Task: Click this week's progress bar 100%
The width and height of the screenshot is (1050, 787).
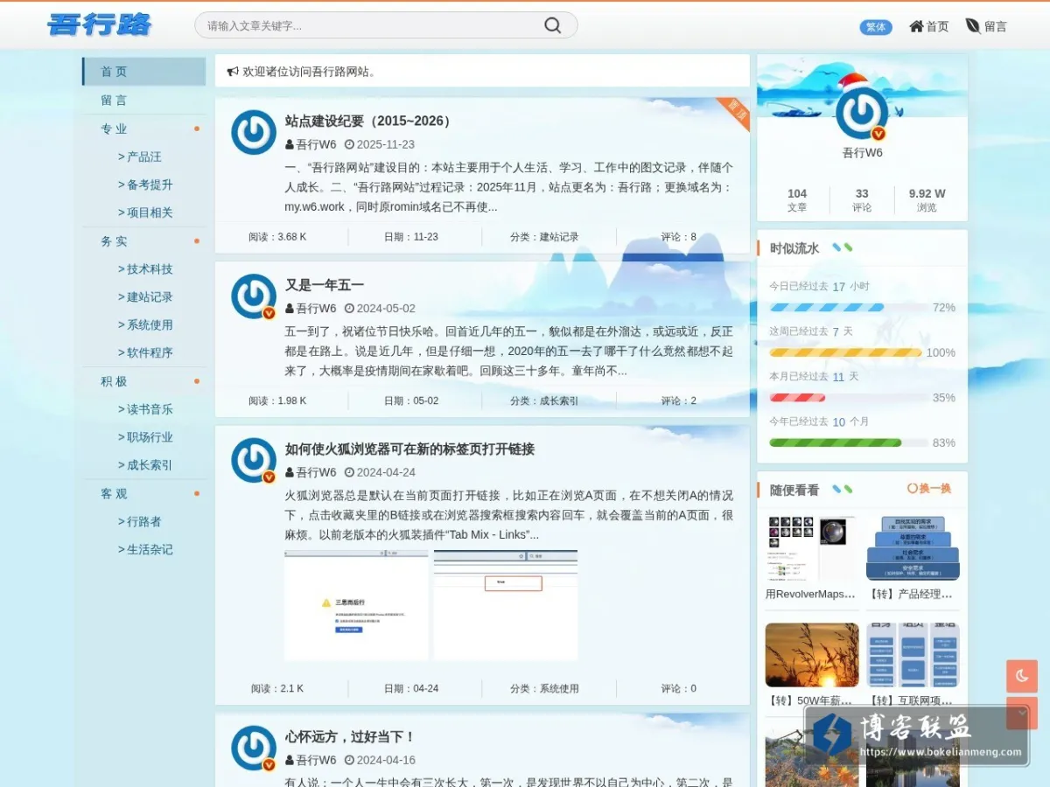Action: (x=847, y=352)
